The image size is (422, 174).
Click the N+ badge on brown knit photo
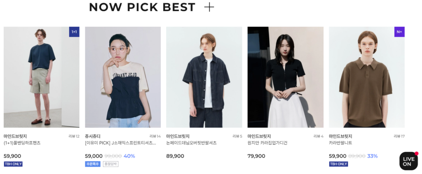pos(399,32)
